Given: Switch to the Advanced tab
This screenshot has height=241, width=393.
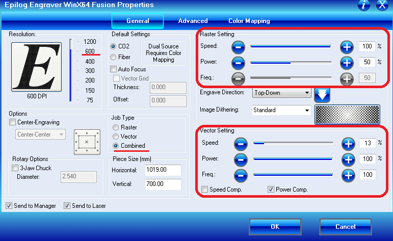Looking at the screenshot, I should tap(193, 21).
